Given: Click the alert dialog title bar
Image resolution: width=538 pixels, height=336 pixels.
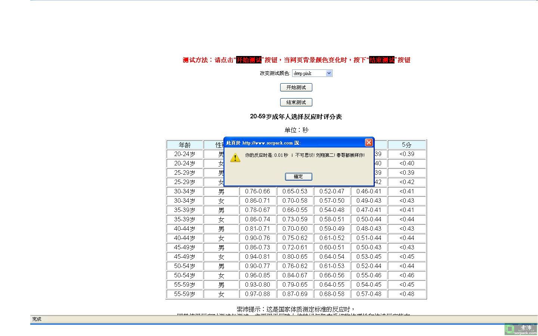Looking at the screenshot, I should click(291, 143).
